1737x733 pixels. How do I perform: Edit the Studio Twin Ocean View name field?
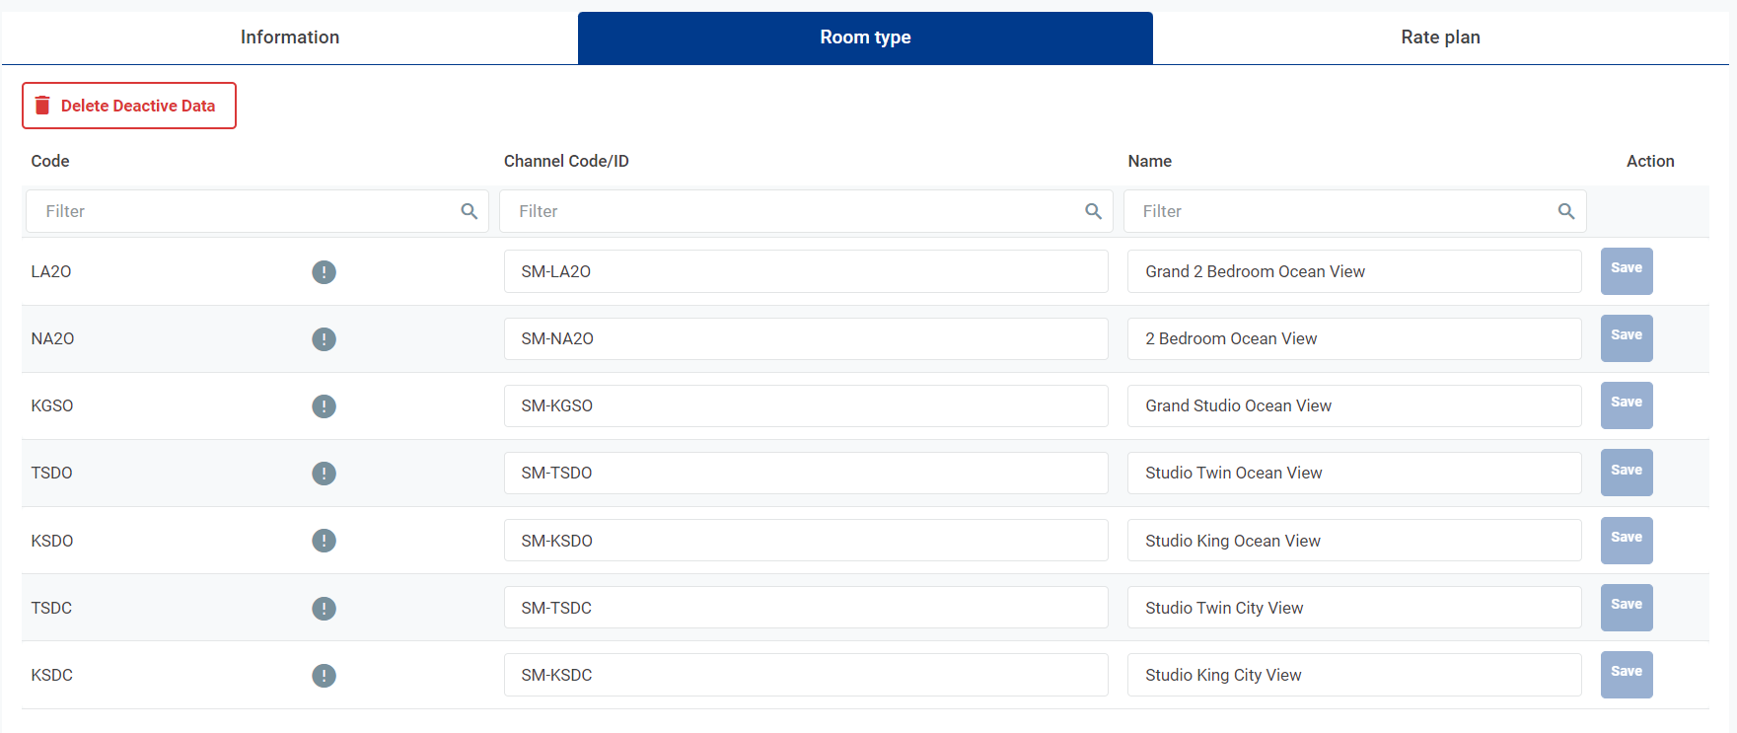(1353, 474)
